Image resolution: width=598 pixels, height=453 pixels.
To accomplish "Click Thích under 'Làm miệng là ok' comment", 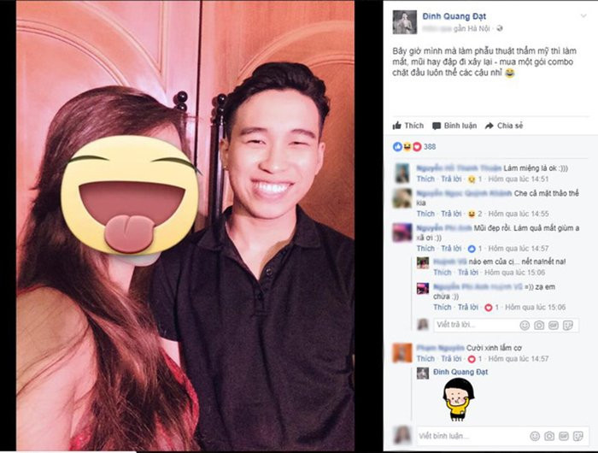I will pyautogui.click(x=425, y=179).
